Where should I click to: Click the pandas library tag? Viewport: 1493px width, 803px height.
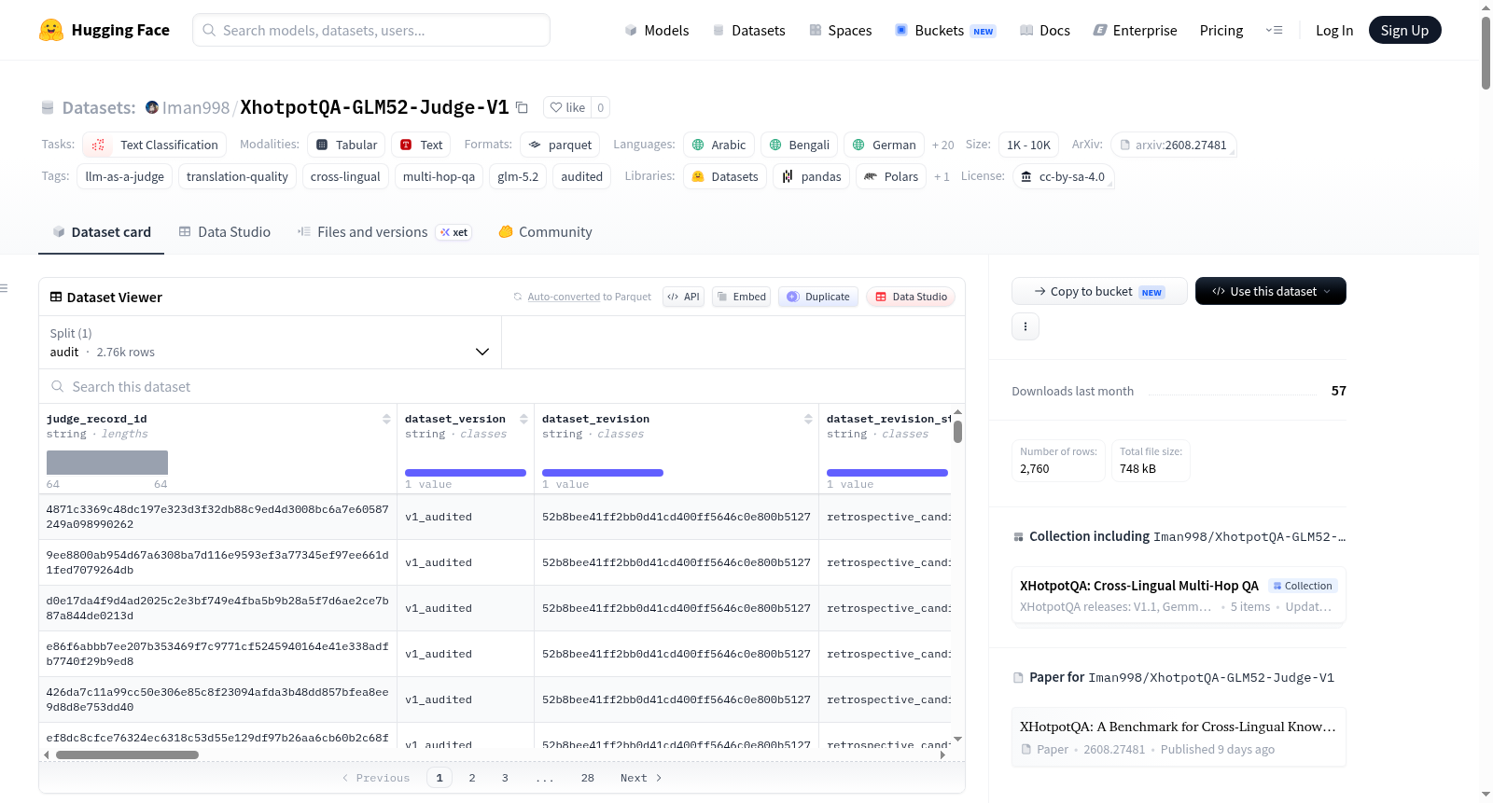[812, 176]
